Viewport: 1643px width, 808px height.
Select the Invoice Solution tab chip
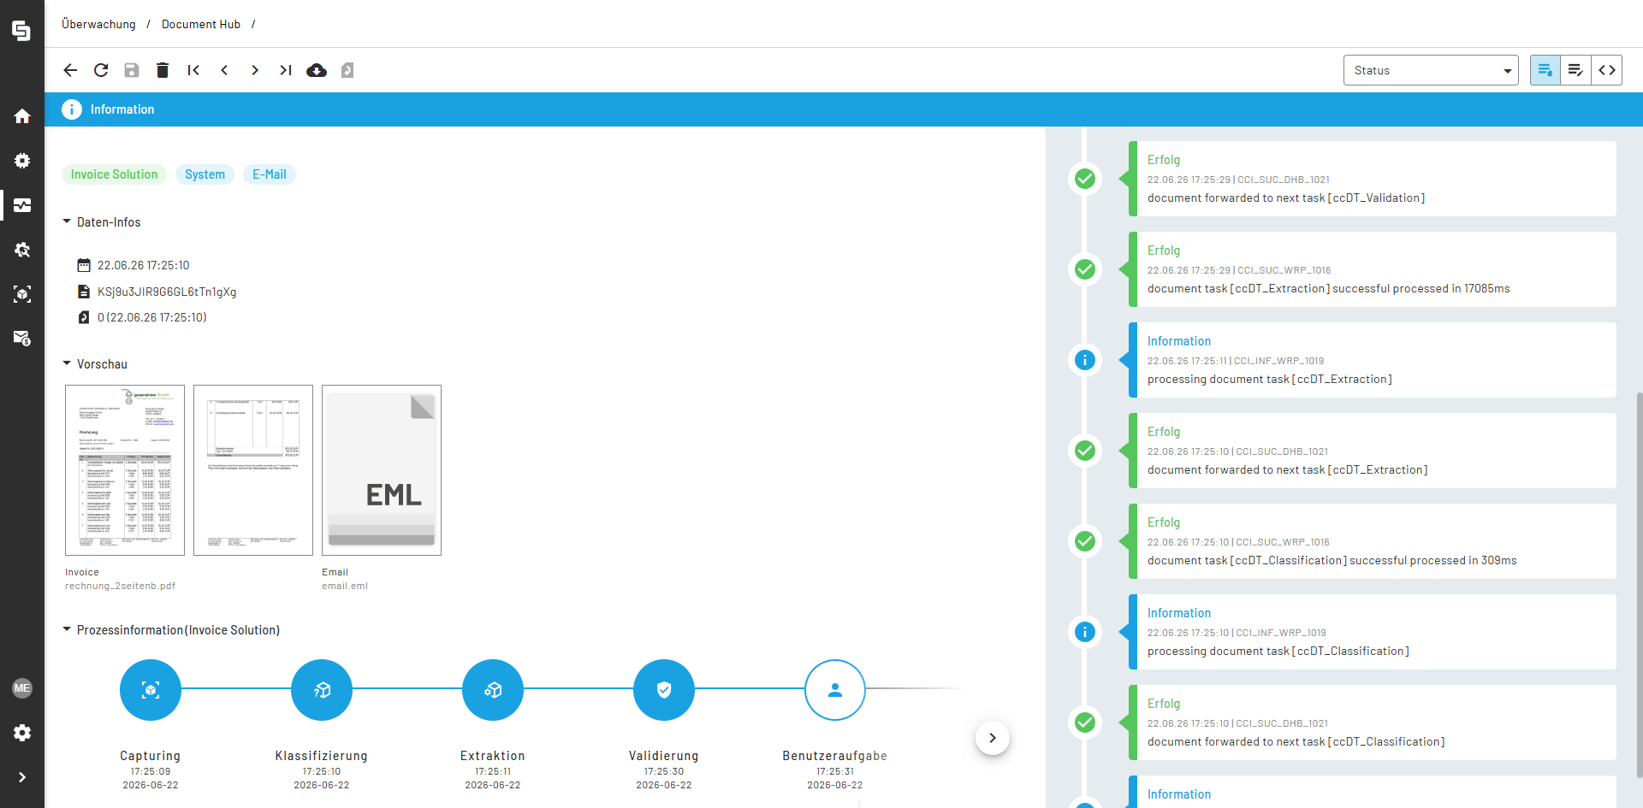click(114, 174)
